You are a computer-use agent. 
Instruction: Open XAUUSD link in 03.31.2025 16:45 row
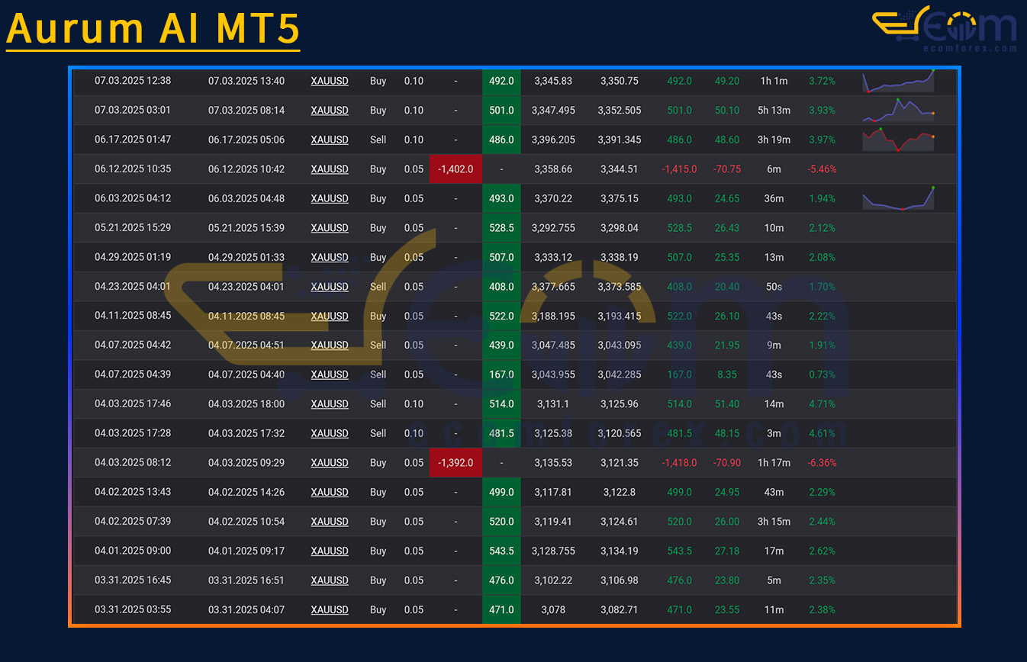[330, 580]
